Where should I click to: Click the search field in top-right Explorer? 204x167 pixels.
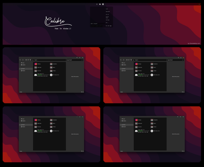tap(175, 60)
